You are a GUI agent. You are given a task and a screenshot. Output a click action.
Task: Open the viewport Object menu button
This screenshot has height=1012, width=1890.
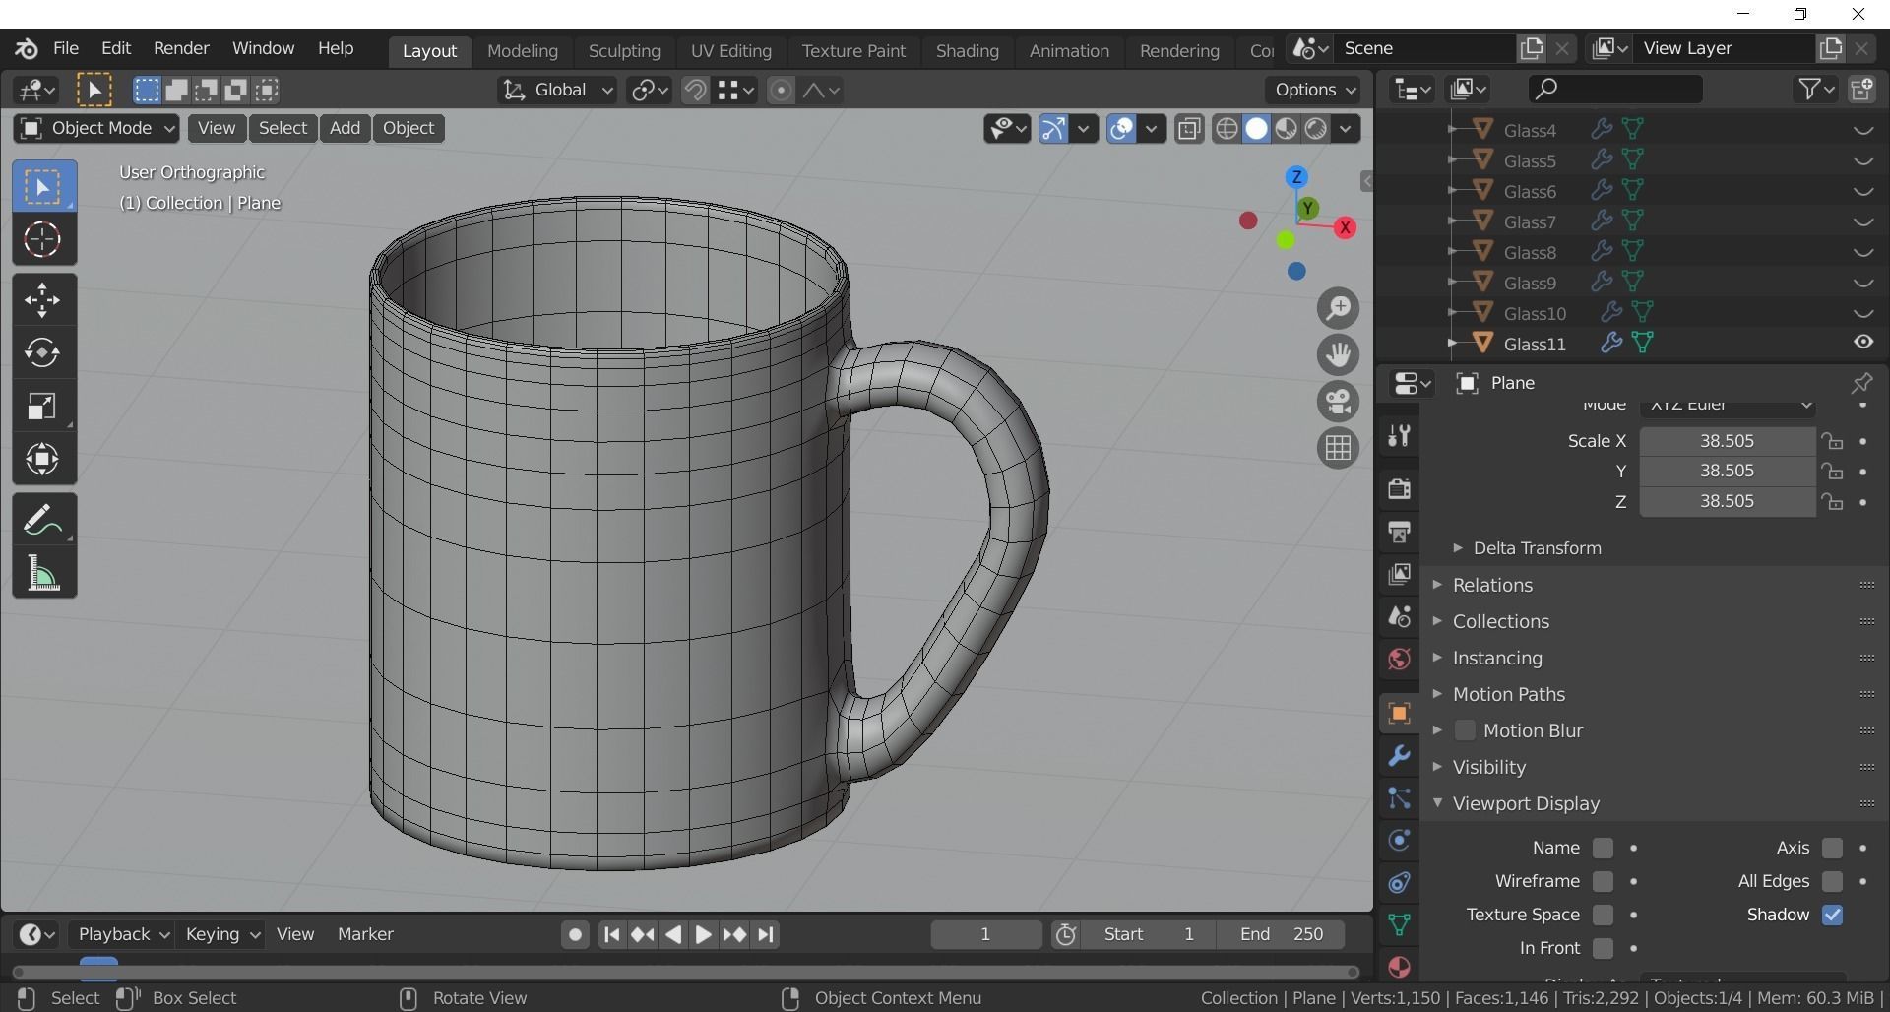[409, 128]
